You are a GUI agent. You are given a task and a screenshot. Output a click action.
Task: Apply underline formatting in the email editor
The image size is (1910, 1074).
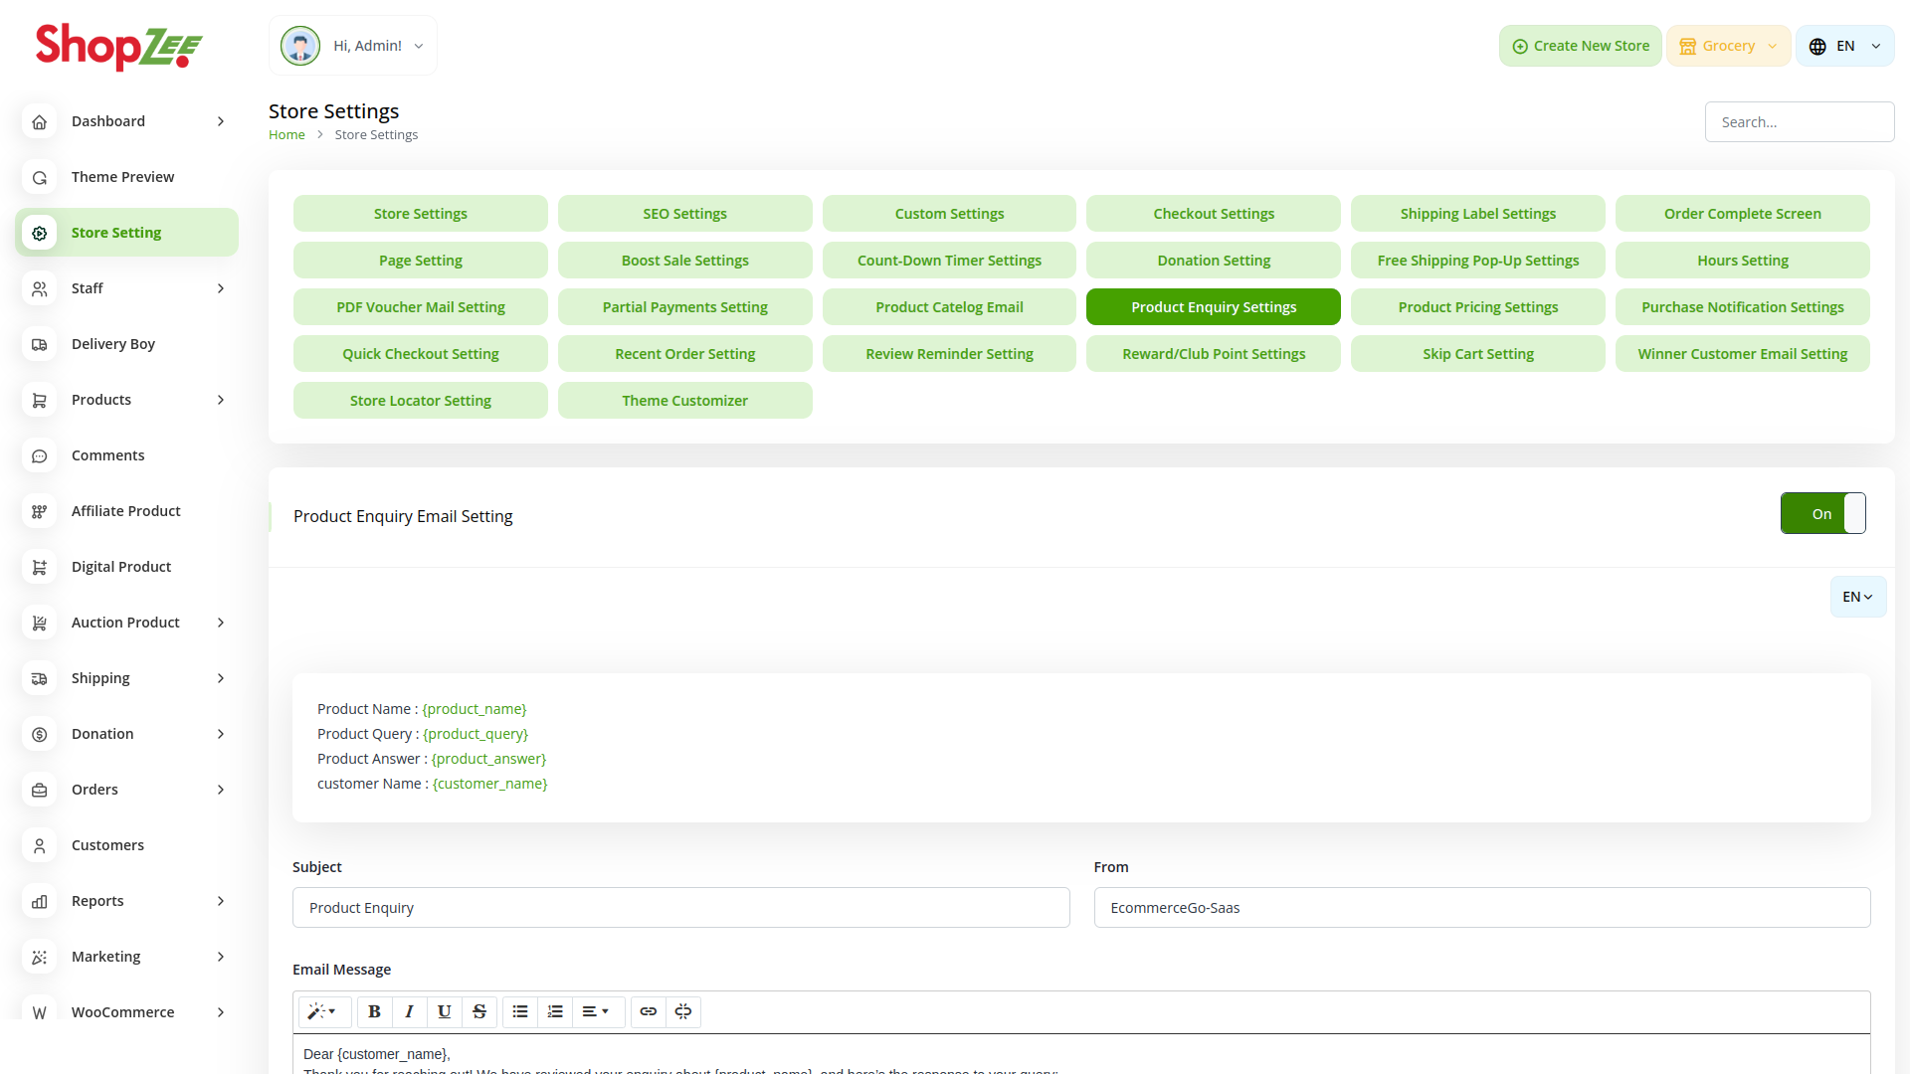[444, 1011]
